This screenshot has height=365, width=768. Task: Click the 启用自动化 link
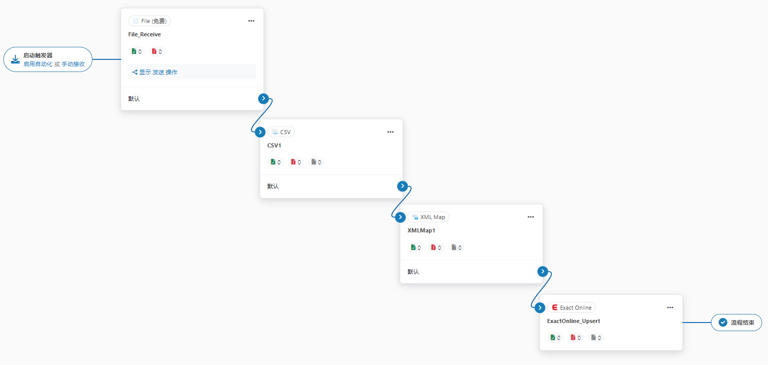coord(37,64)
